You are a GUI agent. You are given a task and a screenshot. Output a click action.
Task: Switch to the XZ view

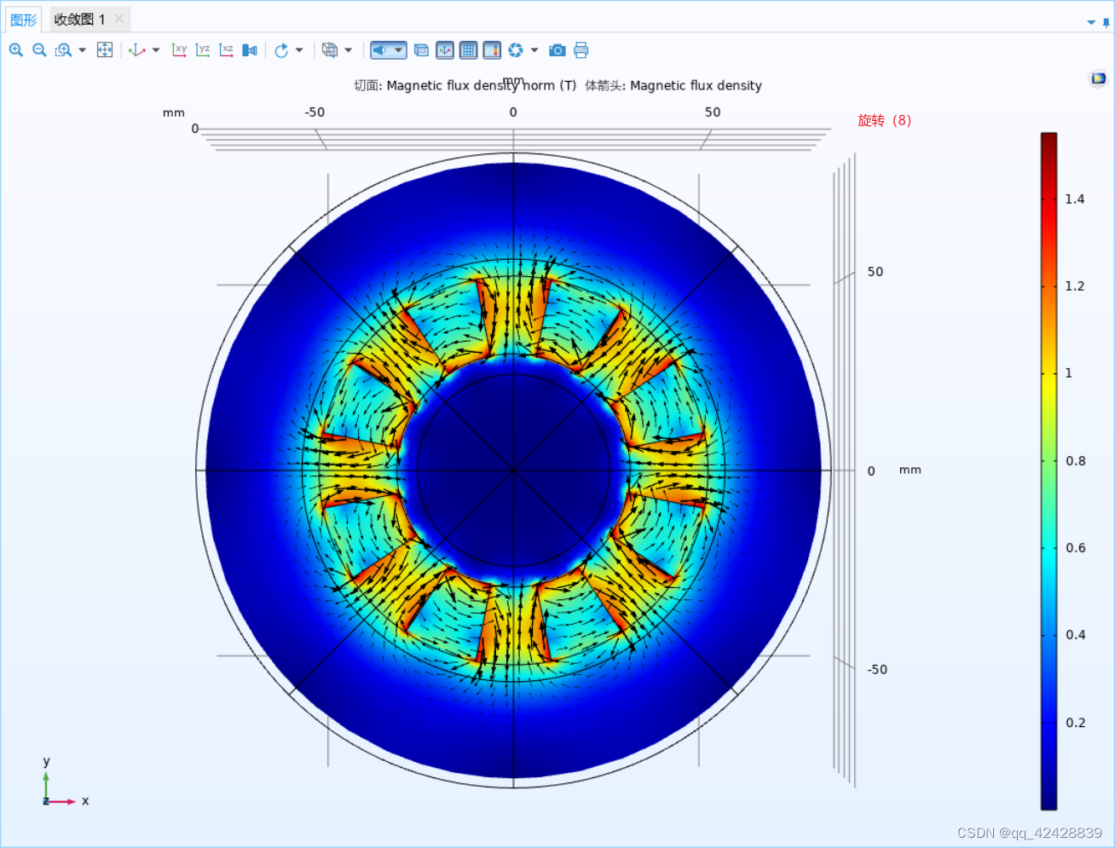[226, 50]
